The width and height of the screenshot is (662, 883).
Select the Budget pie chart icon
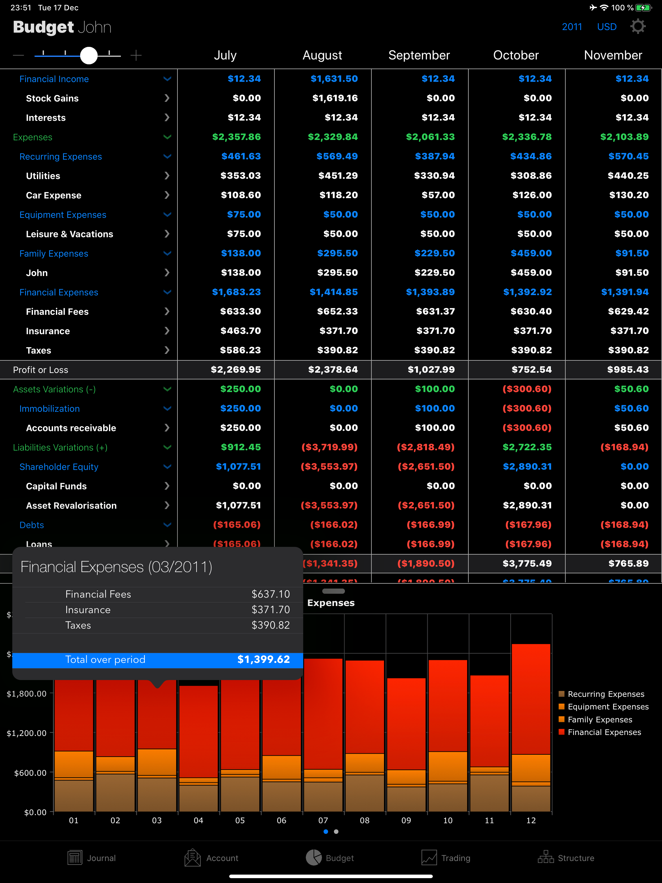click(x=314, y=857)
